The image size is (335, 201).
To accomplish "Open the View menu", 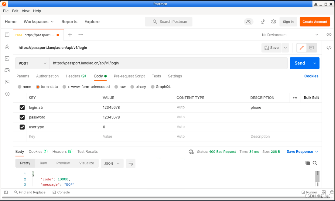I will 26,11.
